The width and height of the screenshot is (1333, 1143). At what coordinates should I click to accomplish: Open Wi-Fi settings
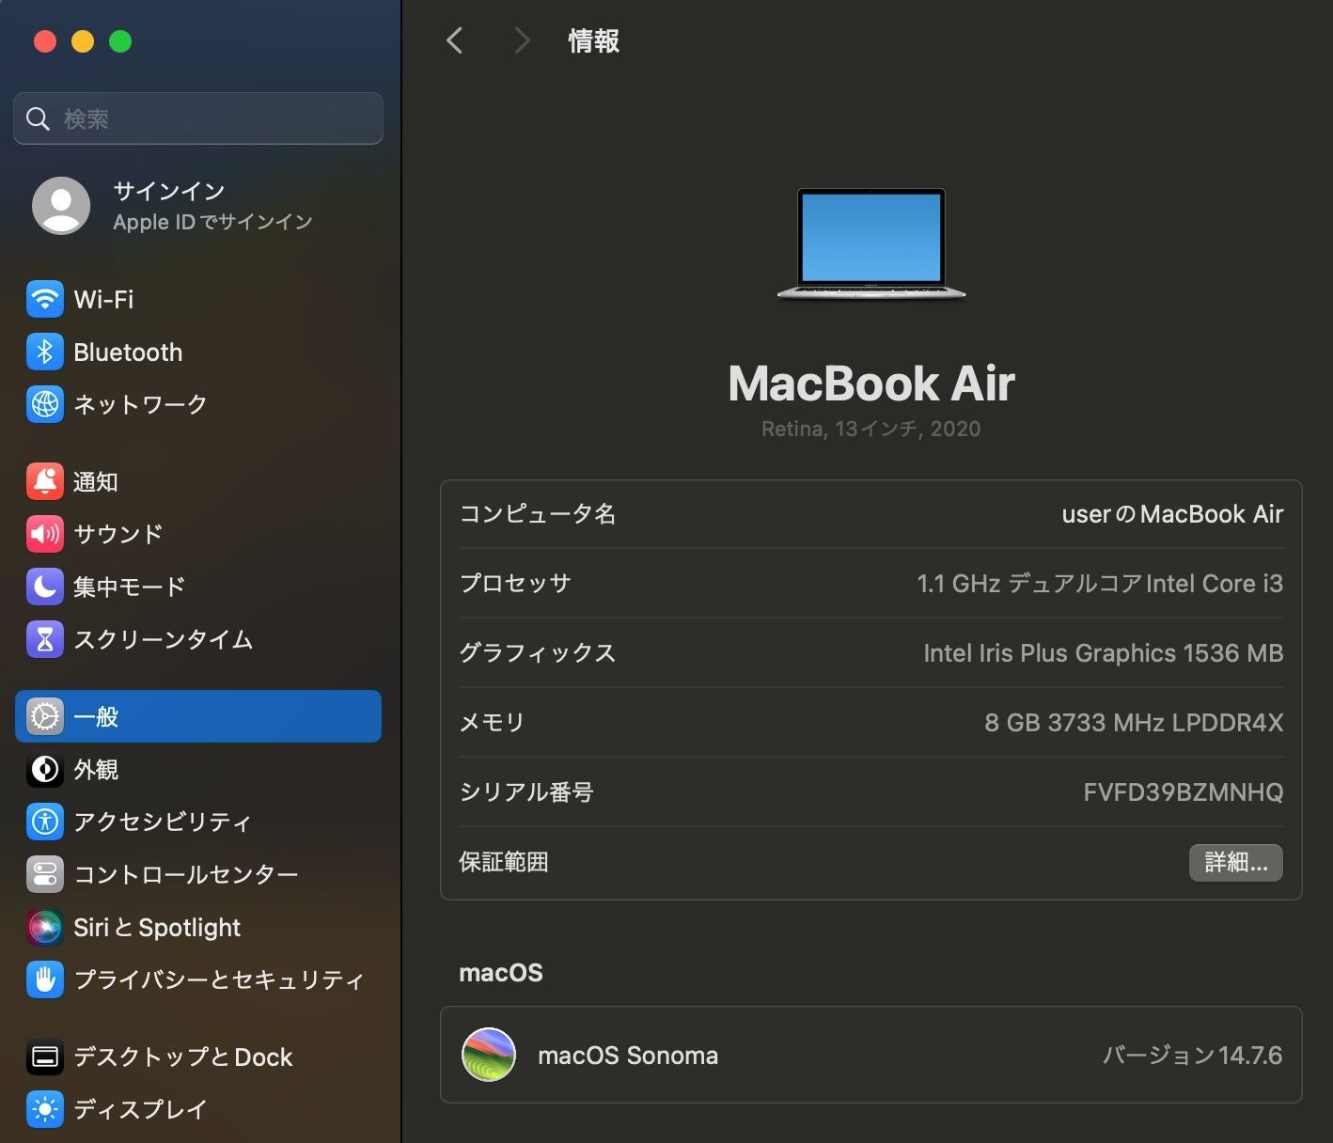[x=198, y=300]
